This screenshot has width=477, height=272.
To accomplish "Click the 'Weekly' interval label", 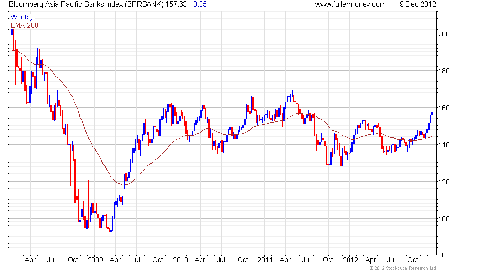I will point(21,17).
